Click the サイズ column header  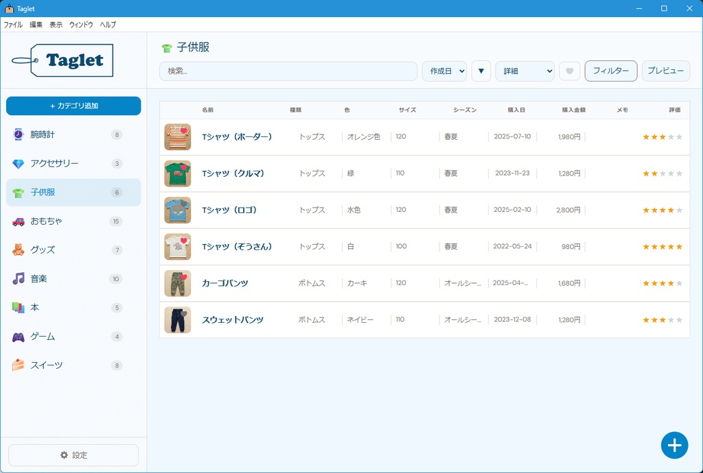pos(407,110)
